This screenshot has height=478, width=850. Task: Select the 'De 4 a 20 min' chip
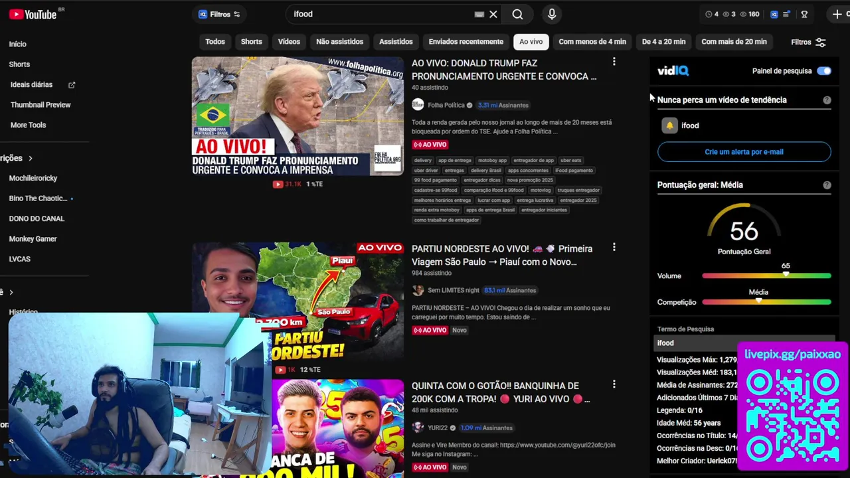(x=663, y=42)
